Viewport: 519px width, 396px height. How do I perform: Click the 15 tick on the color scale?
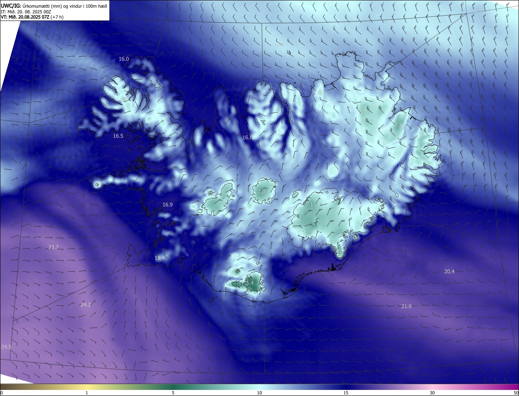coord(346,393)
